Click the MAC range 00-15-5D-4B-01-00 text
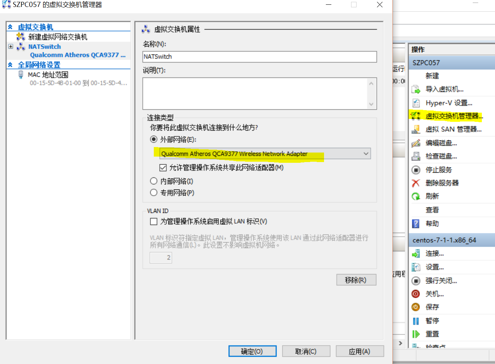The height and width of the screenshot is (364, 495). [78, 83]
